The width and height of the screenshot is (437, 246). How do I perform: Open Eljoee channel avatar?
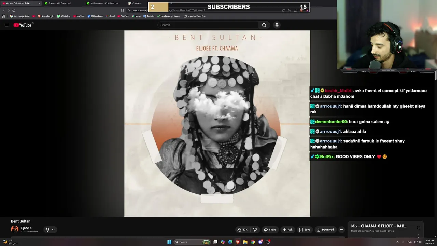click(x=15, y=229)
